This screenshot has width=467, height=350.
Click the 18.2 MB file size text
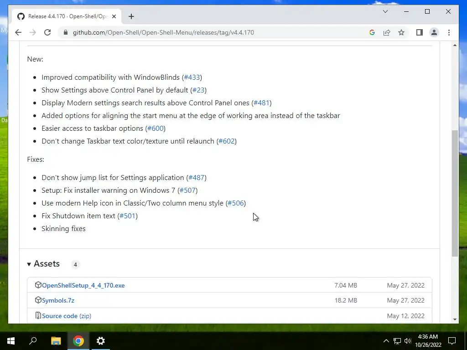pyautogui.click(x=346, y=301)
